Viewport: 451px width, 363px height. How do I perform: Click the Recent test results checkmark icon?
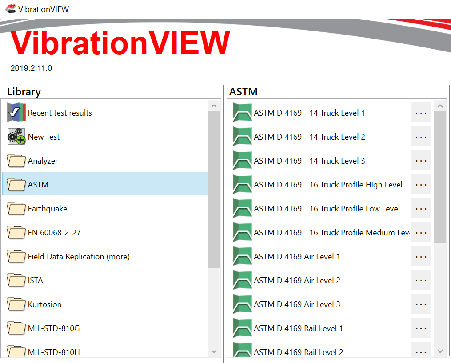tap(16, 113)
